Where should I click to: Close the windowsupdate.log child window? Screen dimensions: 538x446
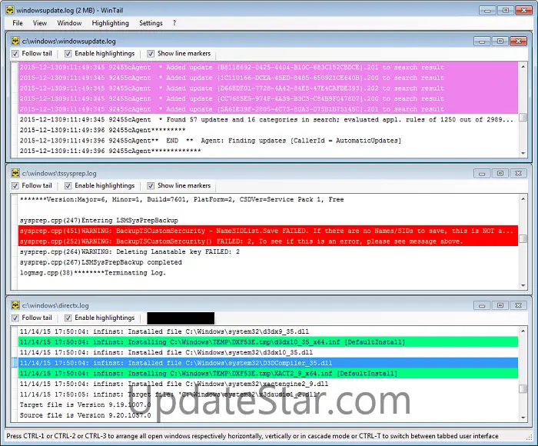[518, 42]
